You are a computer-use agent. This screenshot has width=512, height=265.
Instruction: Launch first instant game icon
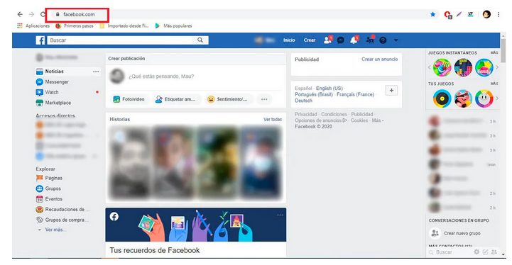click(442, 67)
